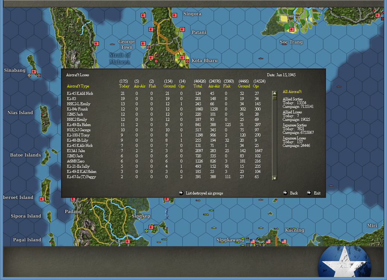Go Back from the Aircraft Losses screen
The width and height of the screenshot is (387, 280).
tap(294, 193)
